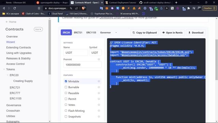This screenshot has height=123, width=218.
Task: Open the page translate icon in address bar
Action: 71,8
